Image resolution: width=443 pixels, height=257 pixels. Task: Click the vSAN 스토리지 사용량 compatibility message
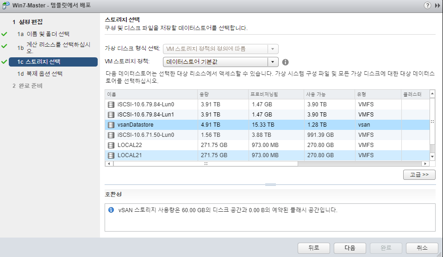228,210
